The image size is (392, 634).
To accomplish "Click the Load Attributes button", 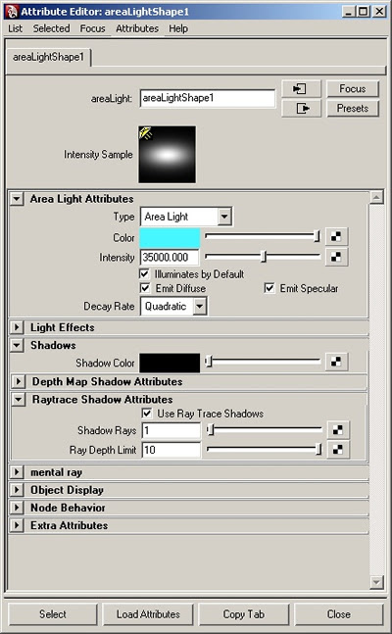I will 148,614.
